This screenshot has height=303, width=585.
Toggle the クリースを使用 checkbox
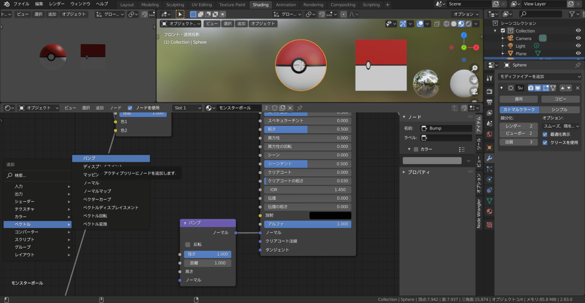coord(545,143)
